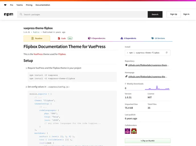
Task: Click the version text 1.0.31 under title
Action: (x=26, y=32)
